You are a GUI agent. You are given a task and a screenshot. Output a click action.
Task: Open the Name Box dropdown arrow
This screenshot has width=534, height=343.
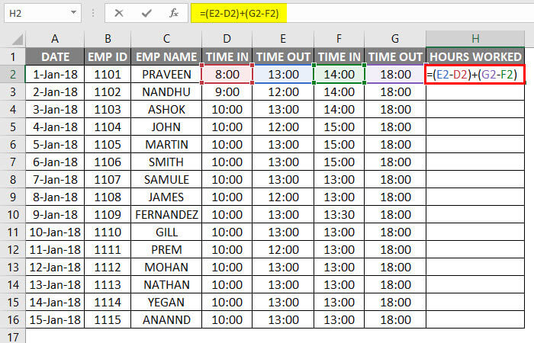73,13
